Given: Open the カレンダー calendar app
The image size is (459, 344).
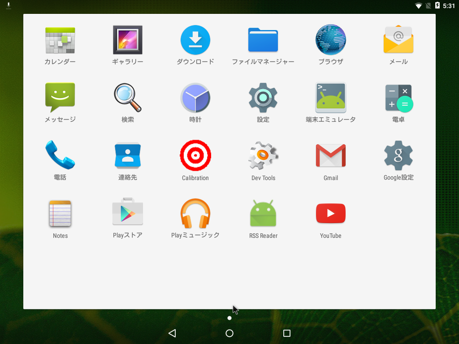Looking at the screenshot, I should [x=60, y=40].
